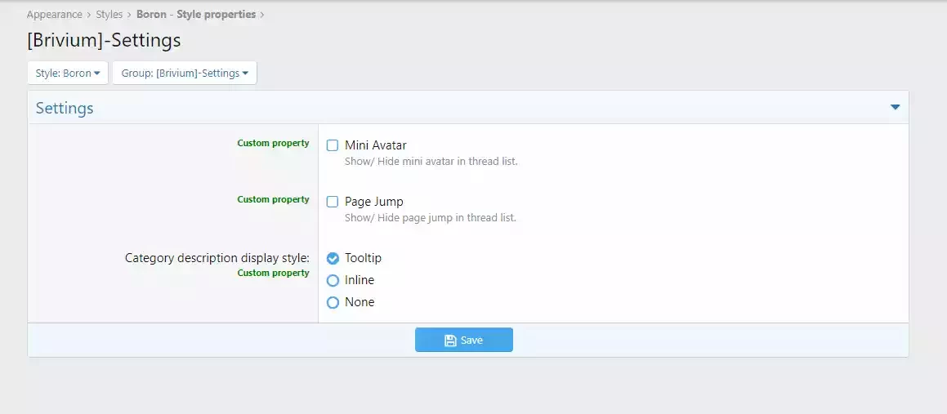
Task: Click Custom property tag beside Page Jump
Action: pos(273,199)
